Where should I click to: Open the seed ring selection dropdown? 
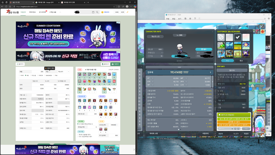[x=113, y=125]
